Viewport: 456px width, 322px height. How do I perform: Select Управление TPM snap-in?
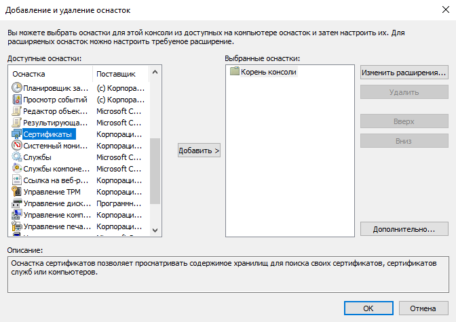pyautogui.click(x=79, y=192)
